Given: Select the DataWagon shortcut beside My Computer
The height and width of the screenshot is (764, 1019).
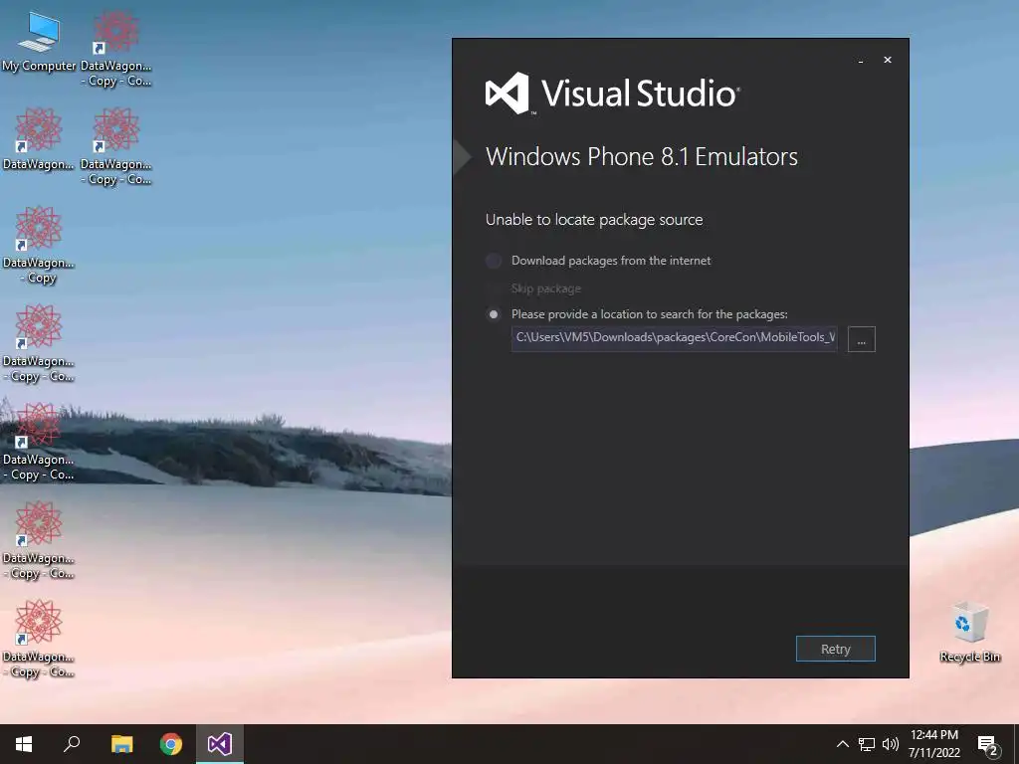Looking at the screenshot, I should 115,49.
